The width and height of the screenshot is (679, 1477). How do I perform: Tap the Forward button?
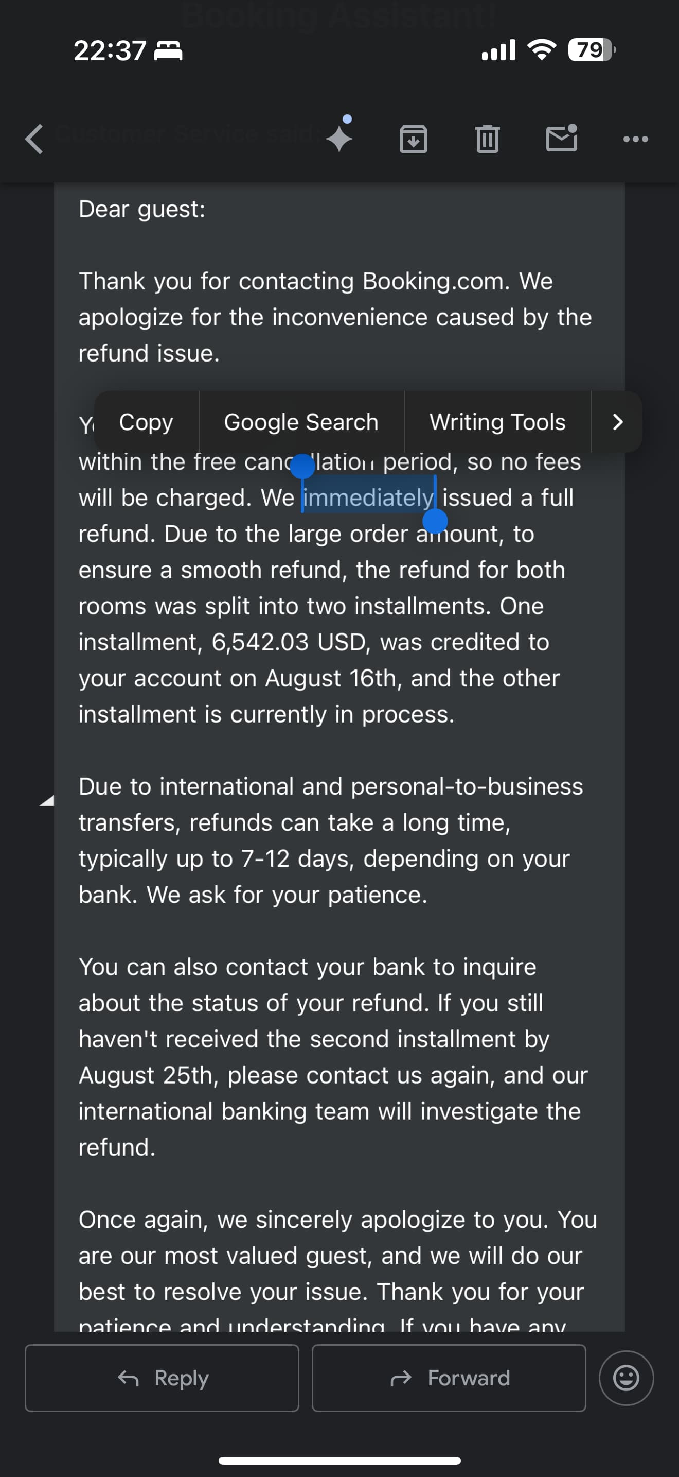pyautogui.click(x=449, y=1378)
